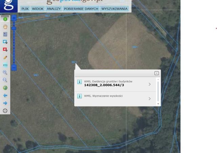Image resolution: width=217 pixels, height=153 pixels.
Task: Open the PLIK menu
Action: [x=25, y=9]
